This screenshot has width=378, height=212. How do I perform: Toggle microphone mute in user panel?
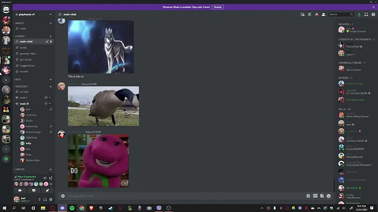39,199
